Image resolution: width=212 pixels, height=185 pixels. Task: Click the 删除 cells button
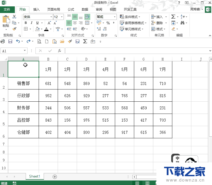[157, 23]
